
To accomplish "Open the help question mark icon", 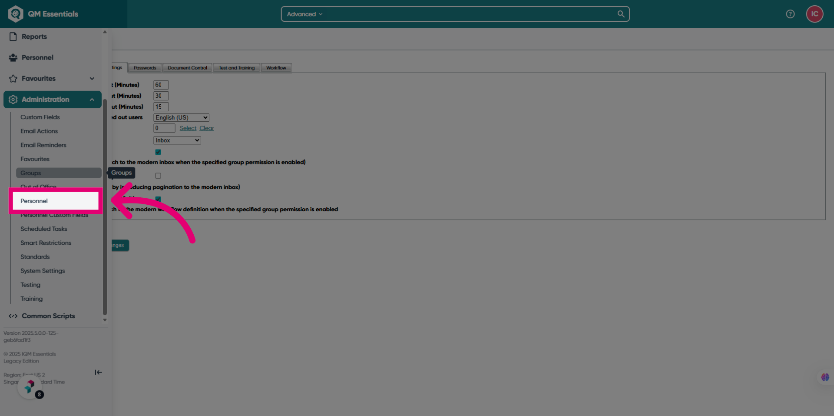I will pyautogui.click(x=790, y=14).
